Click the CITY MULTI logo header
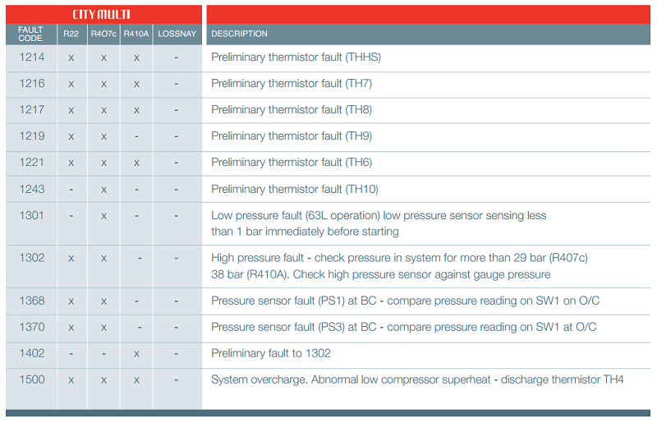 click(x=101, y=15)
